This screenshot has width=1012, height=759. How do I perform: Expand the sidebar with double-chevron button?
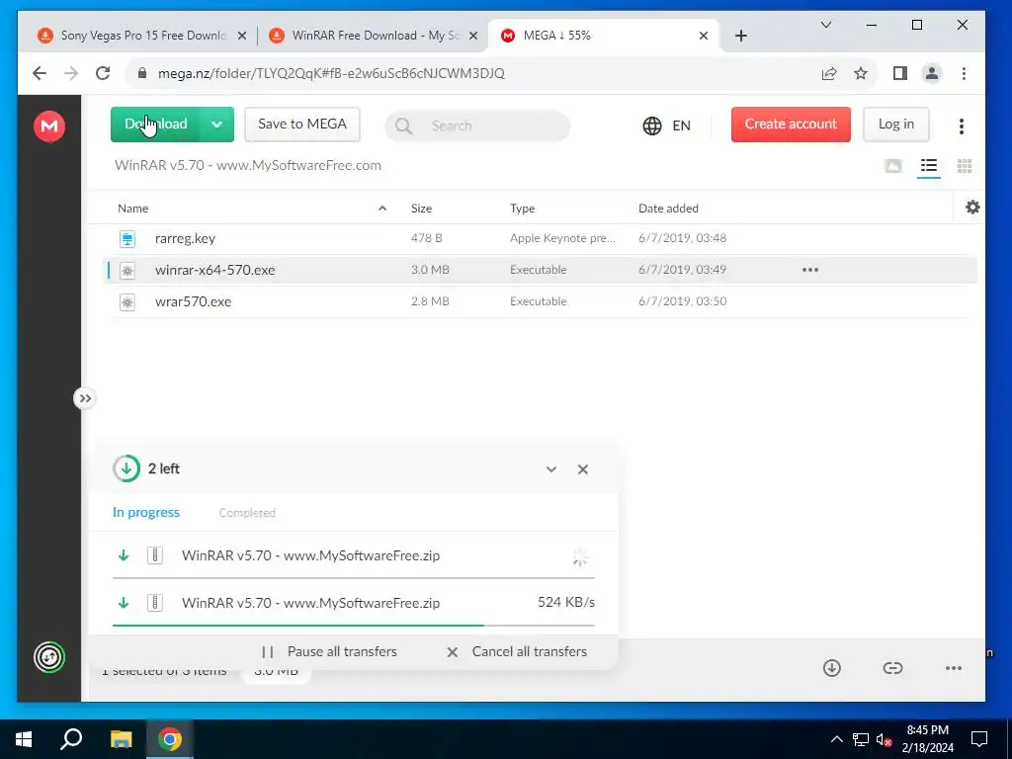pos(85,399)
